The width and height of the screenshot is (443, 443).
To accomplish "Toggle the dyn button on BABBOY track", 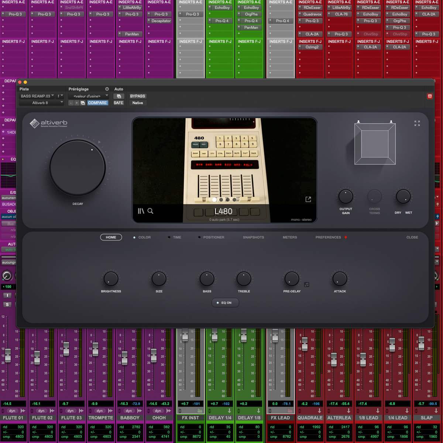I will click(129, 411).
